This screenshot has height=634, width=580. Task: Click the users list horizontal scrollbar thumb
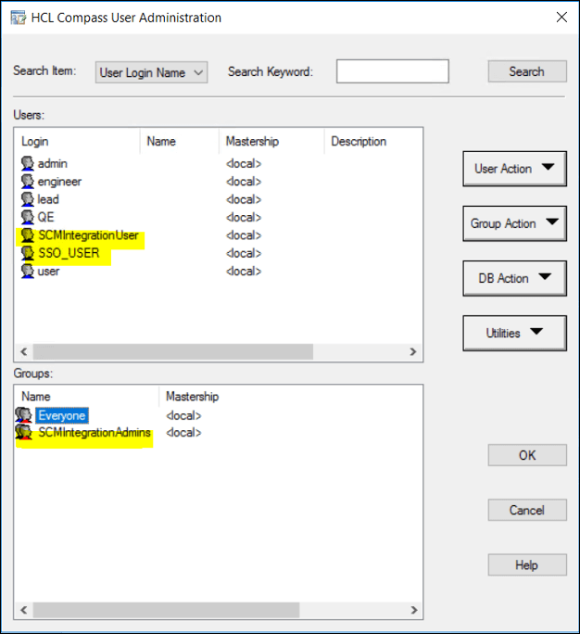coord(173,352)
